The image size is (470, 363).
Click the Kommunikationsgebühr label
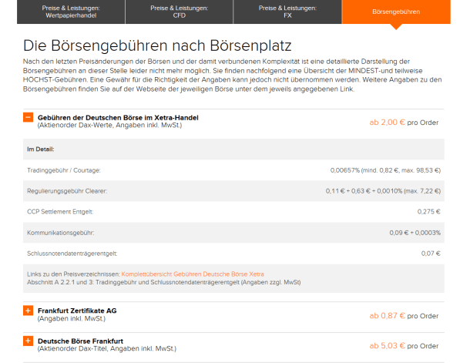pos(61,233)
